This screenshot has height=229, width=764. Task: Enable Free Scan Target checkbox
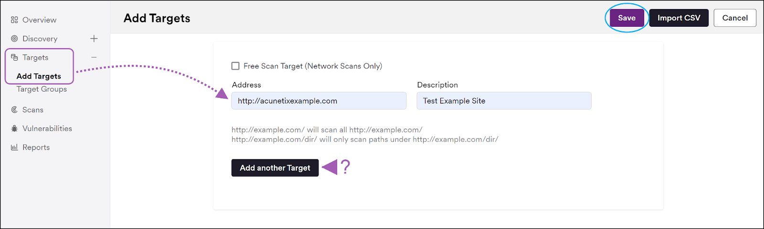(x=235, y=66)
